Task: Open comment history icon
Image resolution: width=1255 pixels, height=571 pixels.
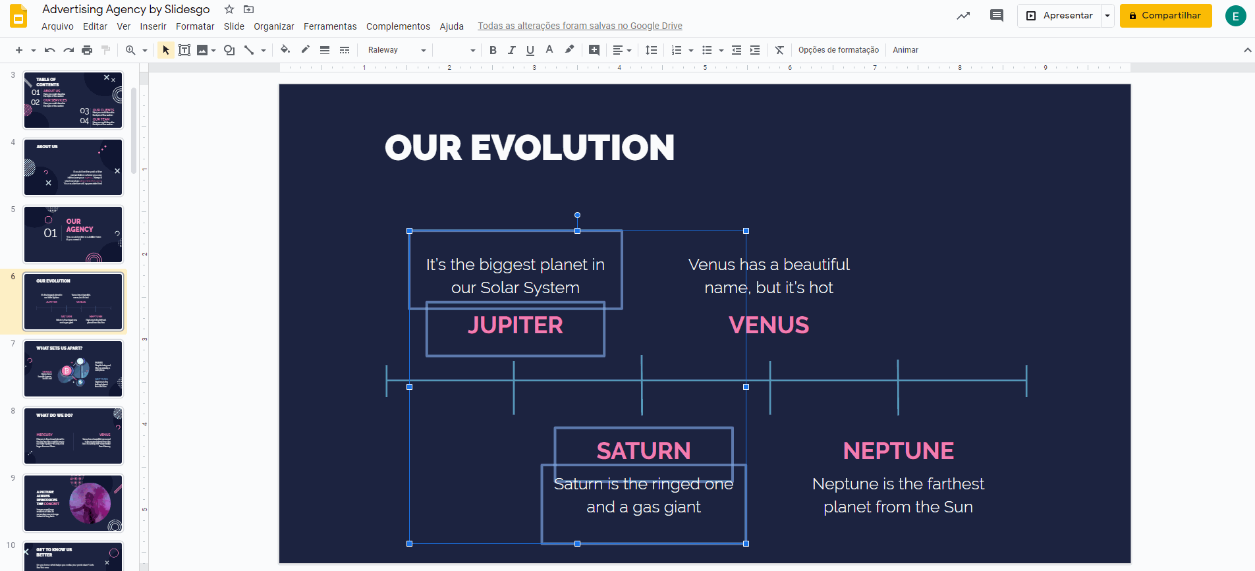Action: (x=997, y=16)
